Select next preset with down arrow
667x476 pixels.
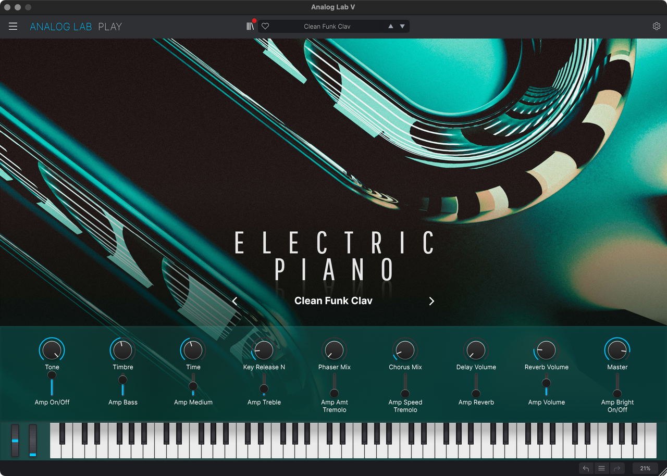402,27
